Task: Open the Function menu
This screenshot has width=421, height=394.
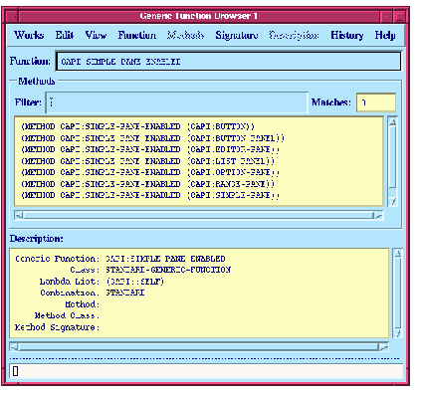Action: point(137,35)
